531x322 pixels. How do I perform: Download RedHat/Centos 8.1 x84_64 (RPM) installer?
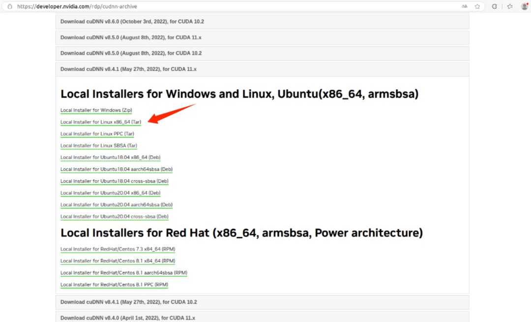pyautogui.click(x=118, y=261)
